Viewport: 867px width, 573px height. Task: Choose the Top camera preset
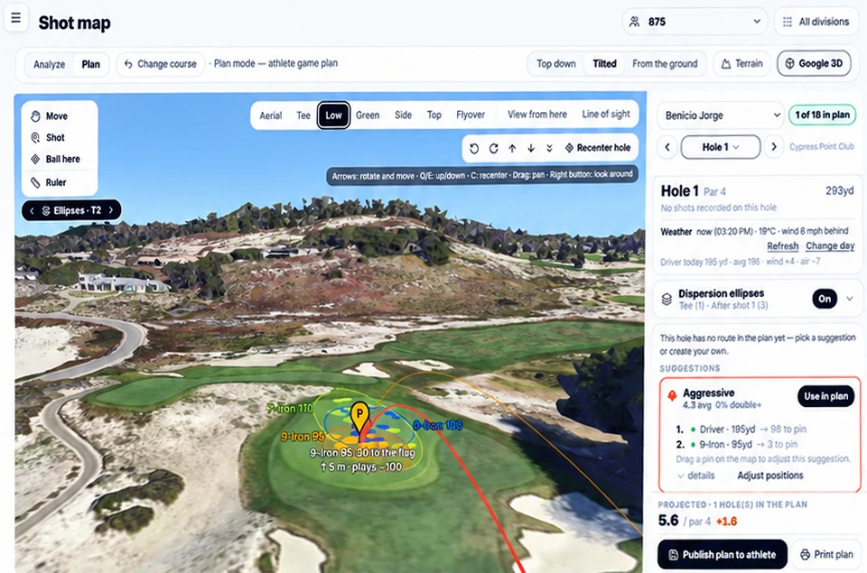tap(434, 115)
